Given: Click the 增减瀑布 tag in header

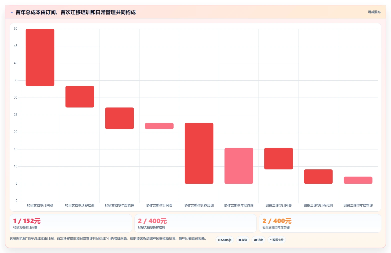Looking at the screenshot, I should [x=374, y=12].
